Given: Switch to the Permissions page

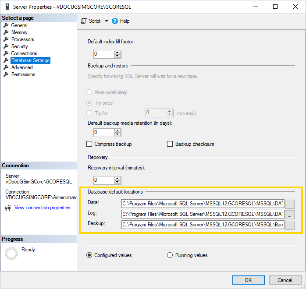Looking at the screenshot, I should click(23, 74).
